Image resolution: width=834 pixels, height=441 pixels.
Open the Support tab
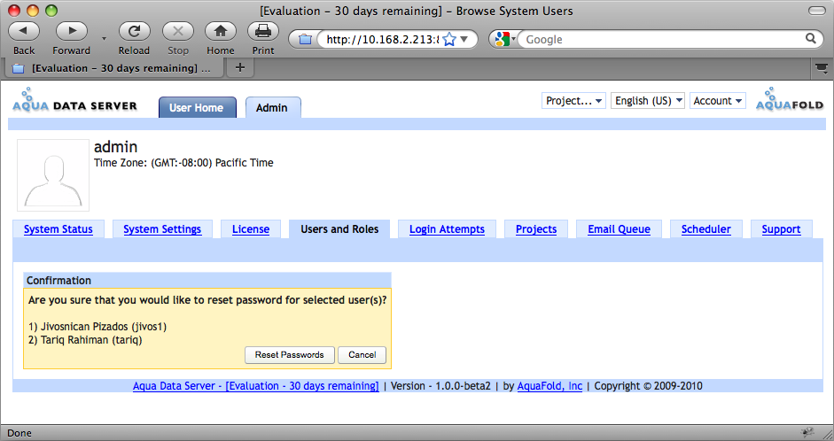coord(781,229)
